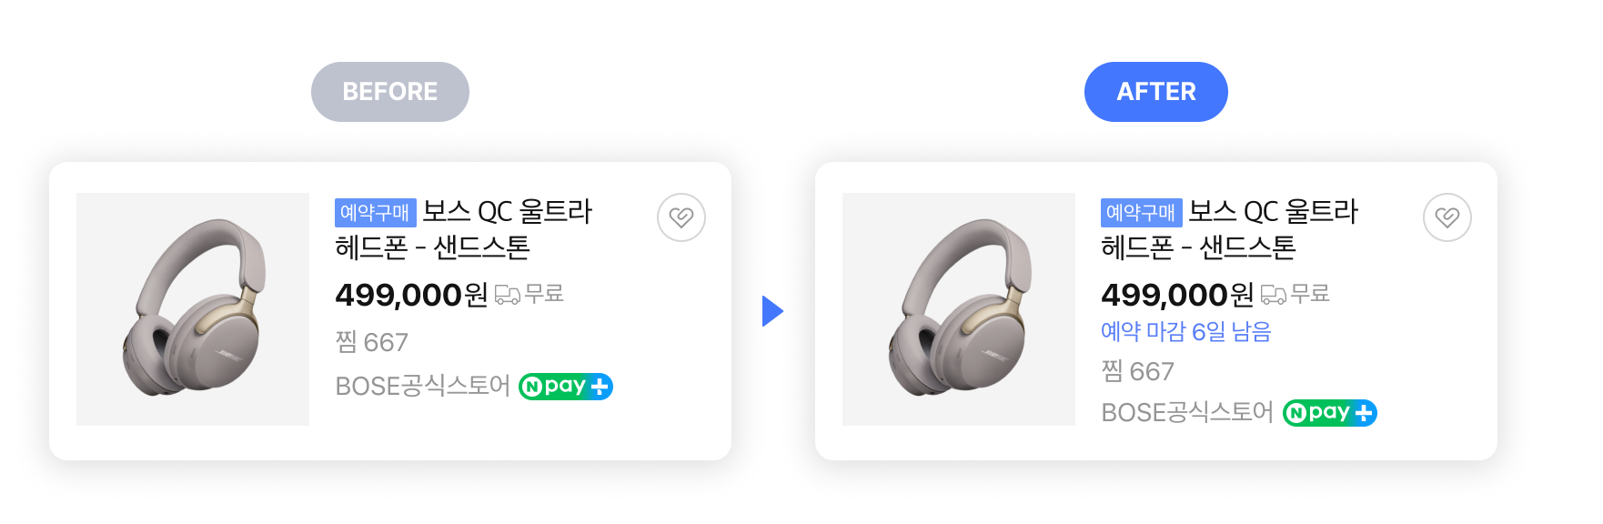Click the BOSE공식스토어 link in the AFTER card
The height and width of the screenshot is (524, 1603).
pyautogui.click(x=1187, y=413)
